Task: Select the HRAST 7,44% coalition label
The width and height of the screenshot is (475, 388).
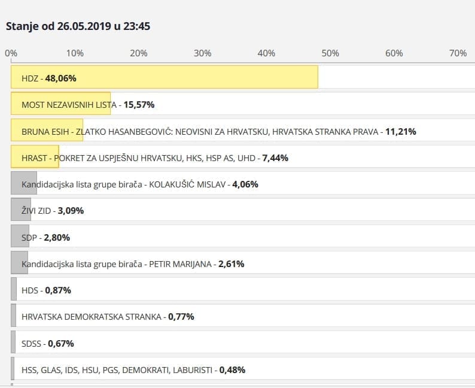Action: point(155,158)
